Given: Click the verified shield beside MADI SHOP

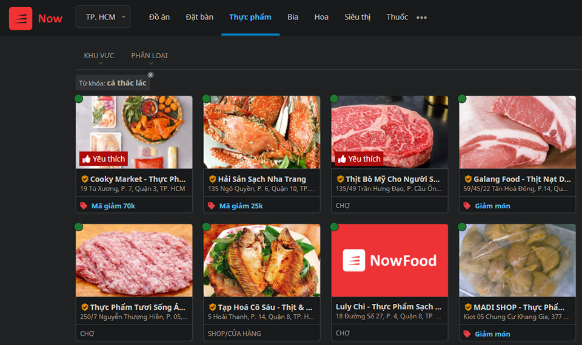Looking at the screenshot, I should (468, 307).
